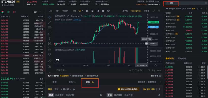Switch to the Depth chart view
This screenshot has height=98, width=208.
click(x=147, y=11)
